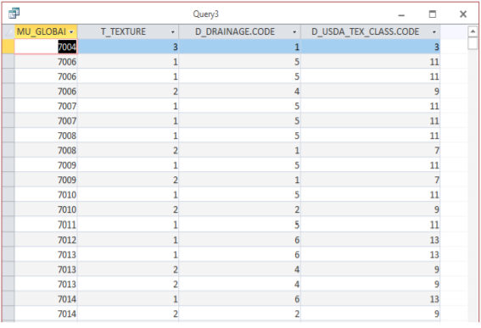Click the 7012 cell

(x=46, y=240)
